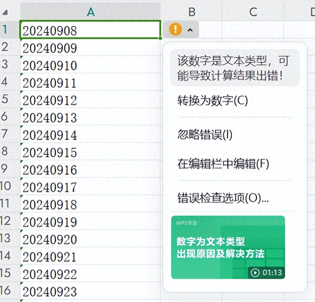This screenshot has height=302, width=315.
Task: Click the text-type number warning message
Action: [235, 68]
